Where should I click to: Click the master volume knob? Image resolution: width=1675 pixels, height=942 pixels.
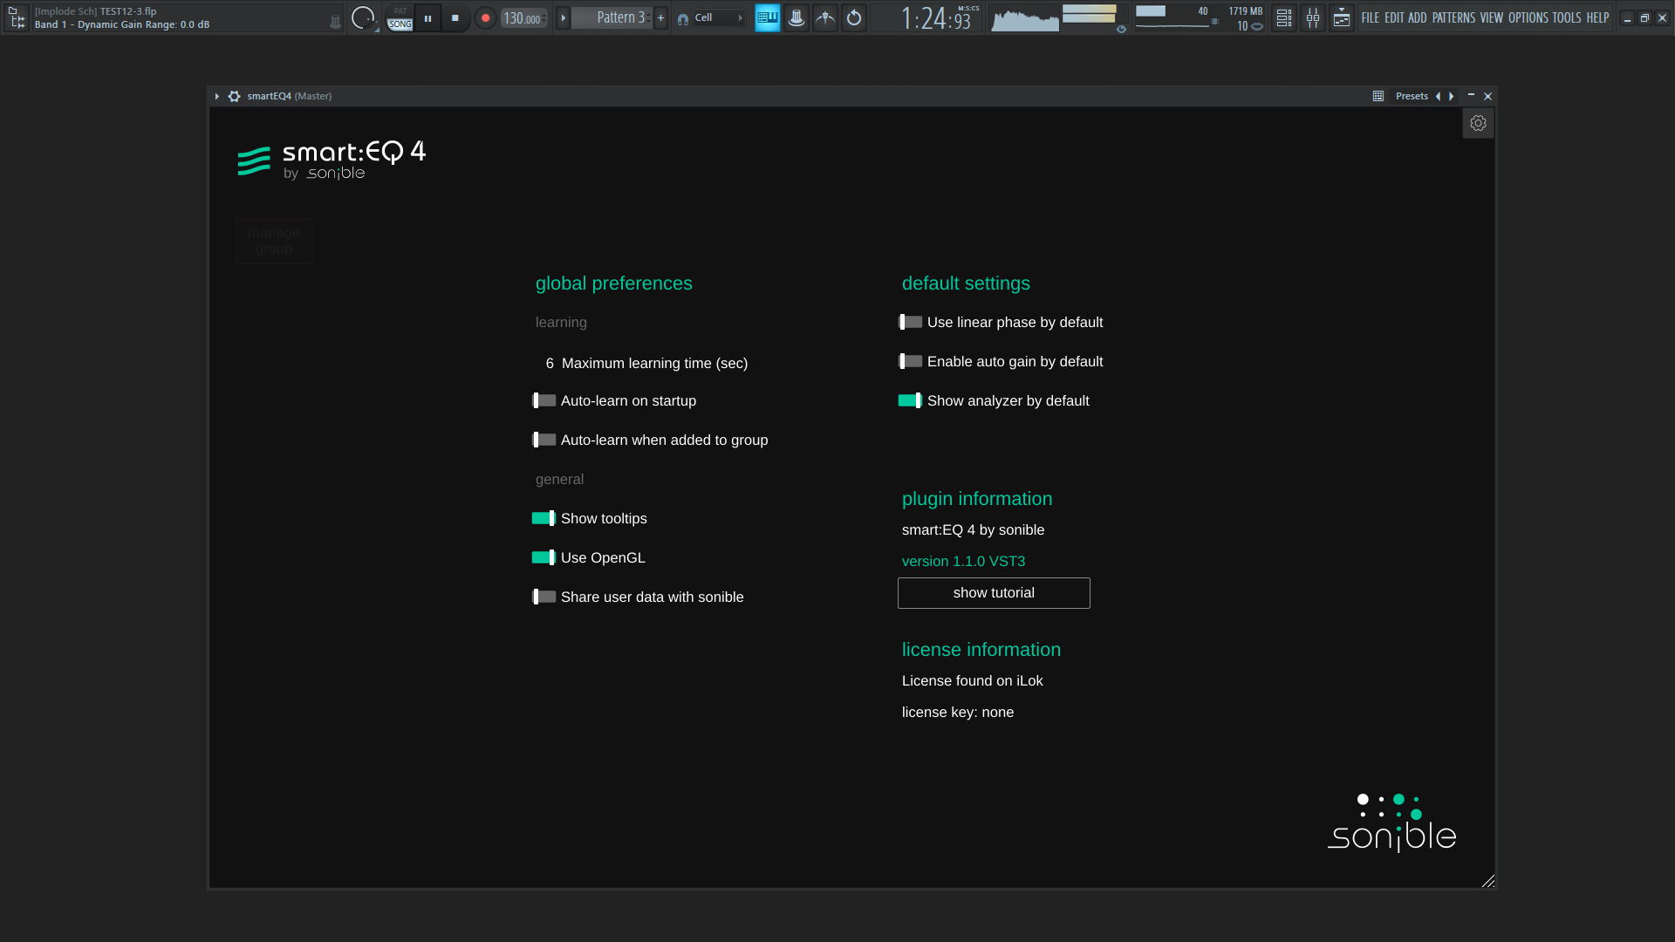click(363, 17)
